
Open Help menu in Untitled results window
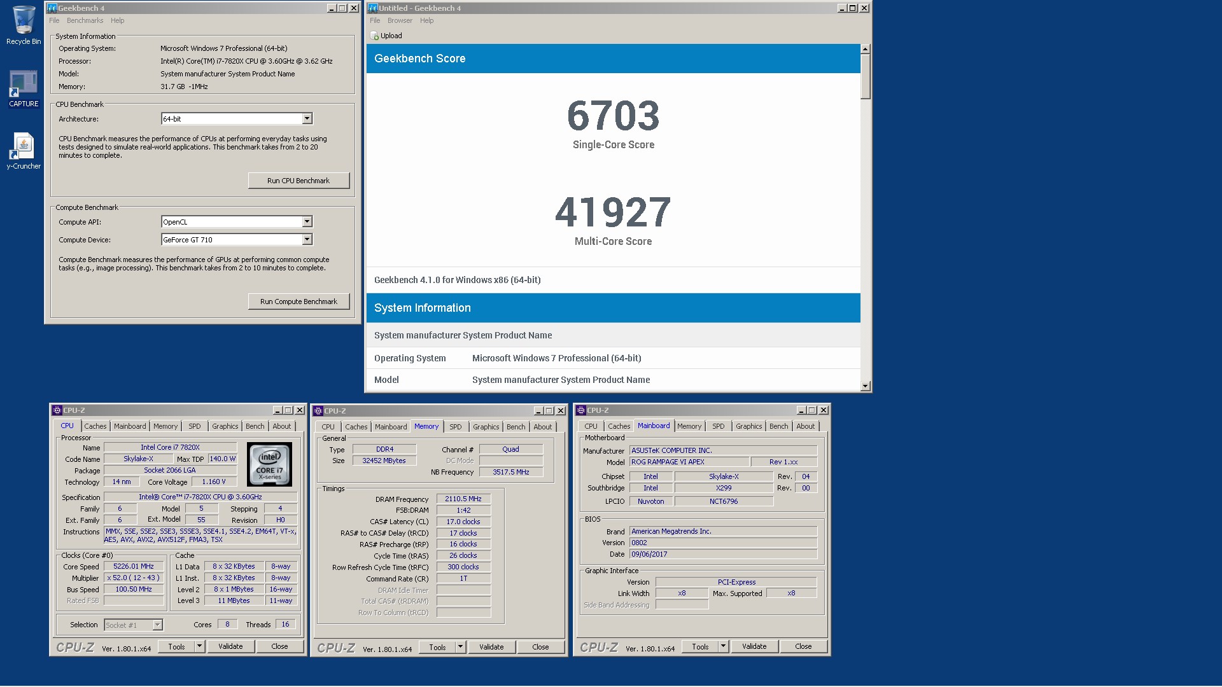(426, 20)
